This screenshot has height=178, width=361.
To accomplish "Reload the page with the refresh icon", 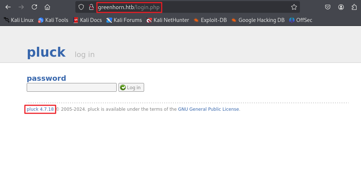I will coord(34,7).
